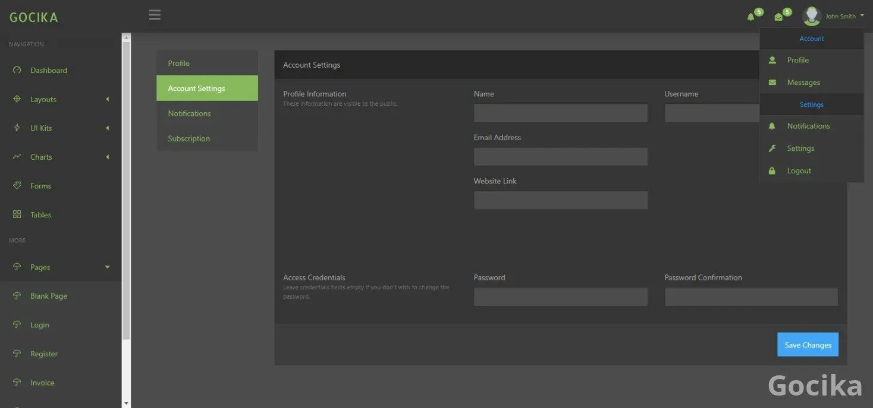Viewport: 873px width, 408px height.
Task: Click the Forms icon in sidebar
Action: pos(17,186)
